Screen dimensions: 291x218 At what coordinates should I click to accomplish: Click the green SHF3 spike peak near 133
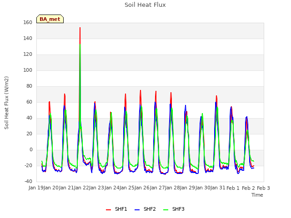[x=80, y=45]
